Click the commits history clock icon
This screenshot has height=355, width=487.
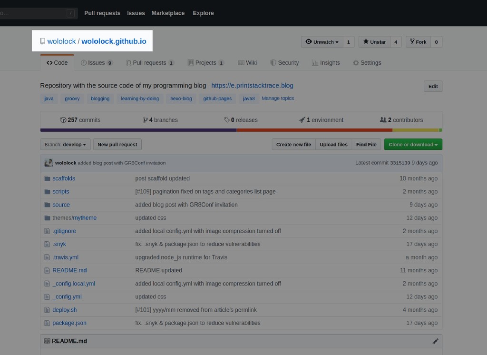[63, 120]
